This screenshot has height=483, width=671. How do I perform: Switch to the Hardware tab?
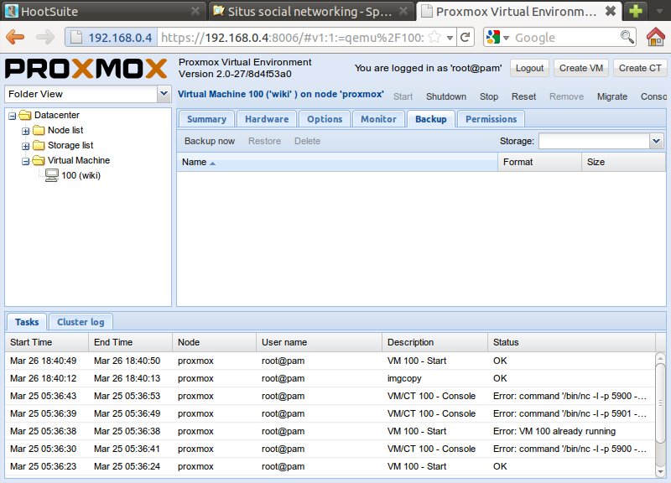pos(266,119)
